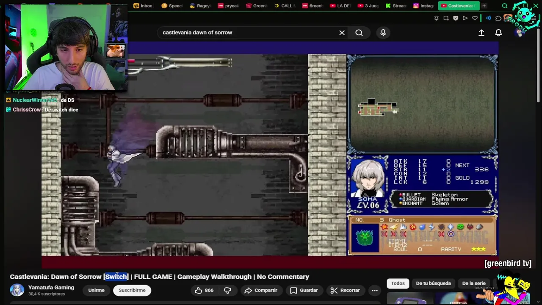
Task: Switch to the Stream browser tab
Action: (x=396, y=6)
